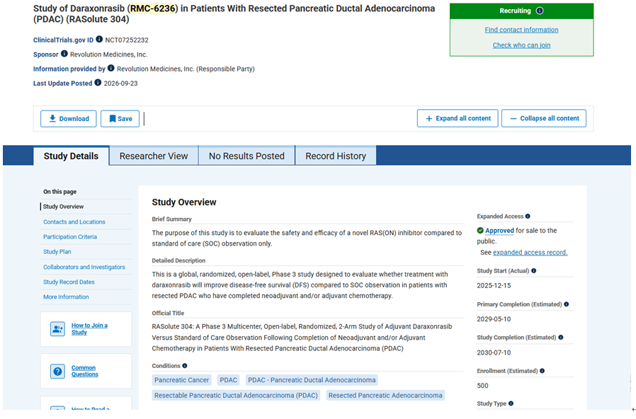Jump to Study Plan section
Viewport: 636px width, 419px height.
click(x=57, y=252)
